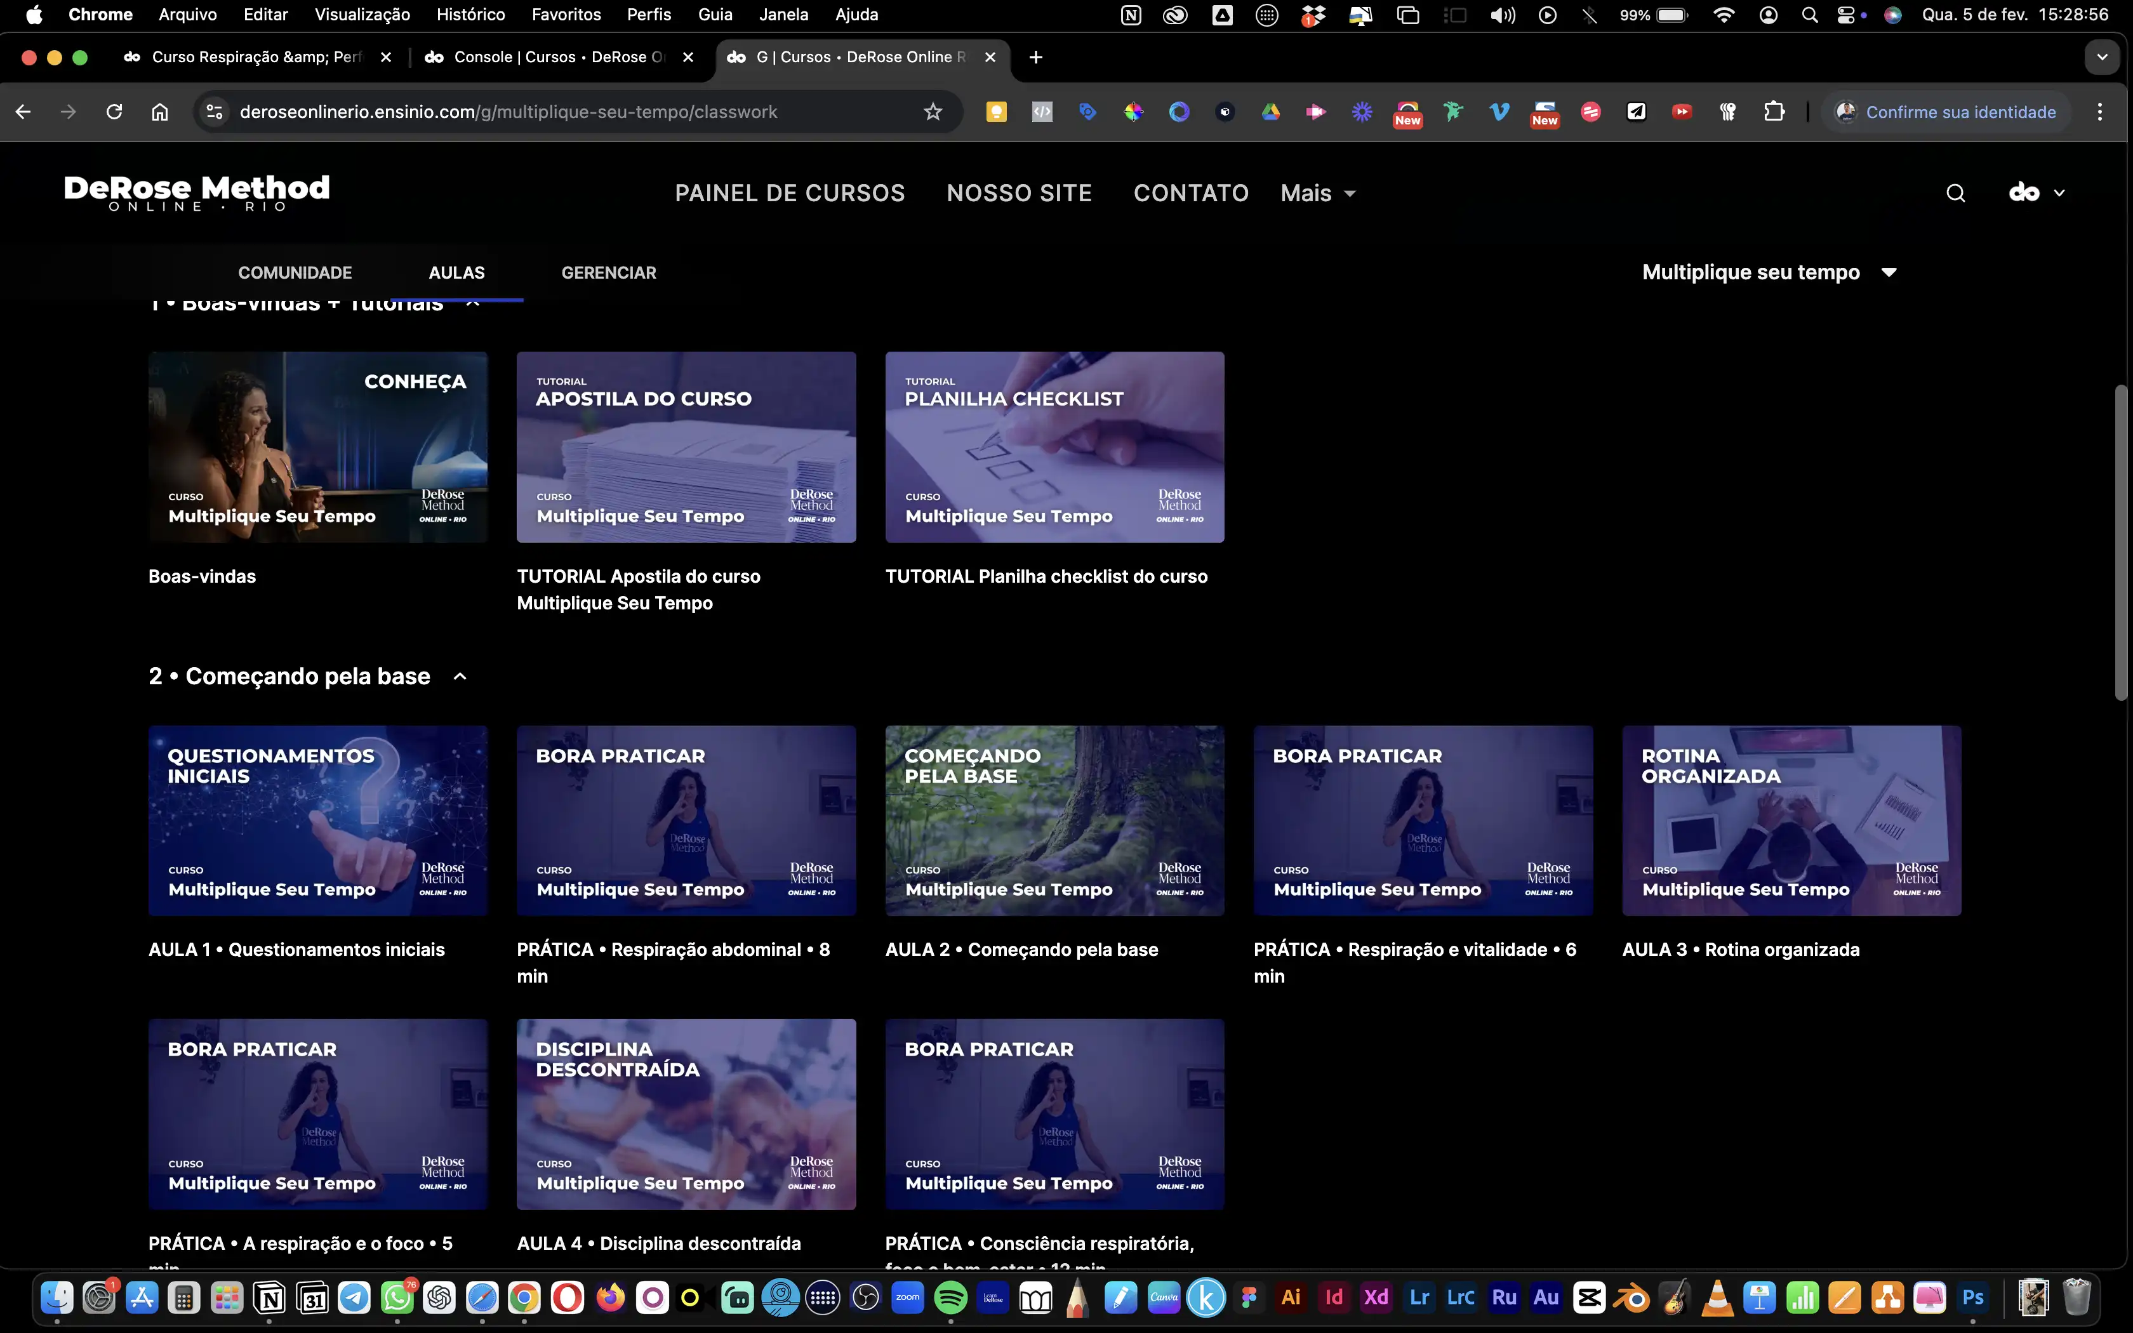Open Chrome three-dot menu
This screenshot has height=1333, width=2133.
[2099, 112]
